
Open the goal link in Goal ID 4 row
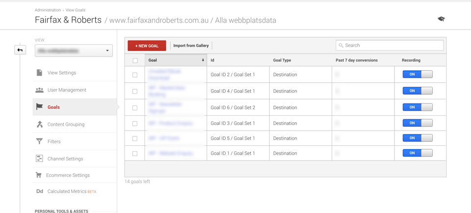(x=167, y=91)
